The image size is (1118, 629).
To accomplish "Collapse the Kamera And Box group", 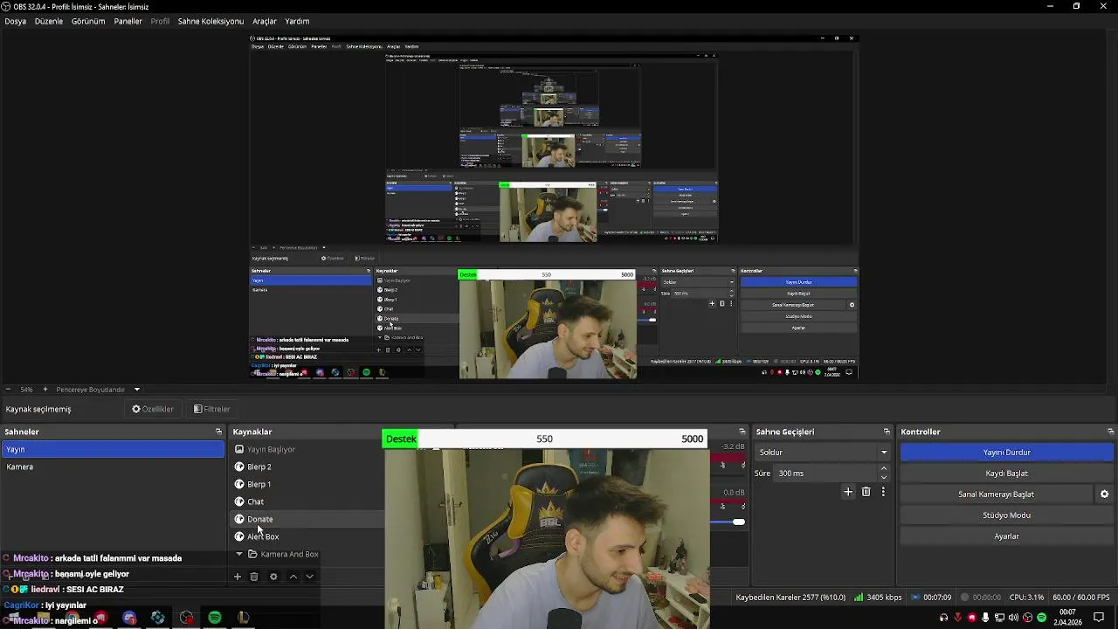I will coord(239,554).
